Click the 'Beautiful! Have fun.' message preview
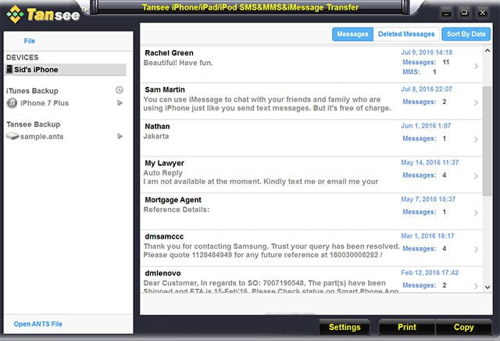 tap(178, 63)
